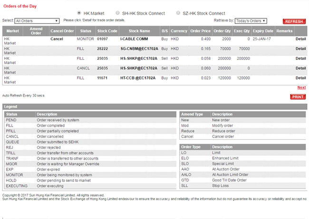Viewport: 309px width, 219px height.
Task: Click the expiry date 25-JAN-17
Action: pos(262,39)
